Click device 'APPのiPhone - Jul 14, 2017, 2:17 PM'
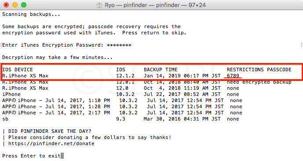The height and width of the screenshot is (161, 303). click(56, 113)
